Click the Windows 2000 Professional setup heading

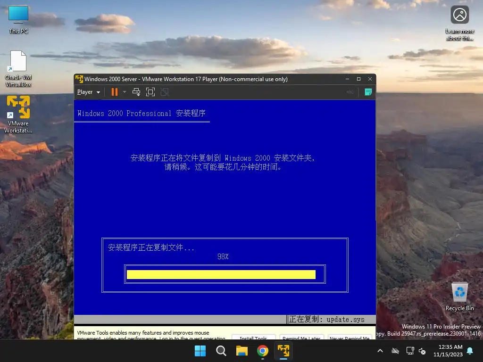tap(142, 113)
